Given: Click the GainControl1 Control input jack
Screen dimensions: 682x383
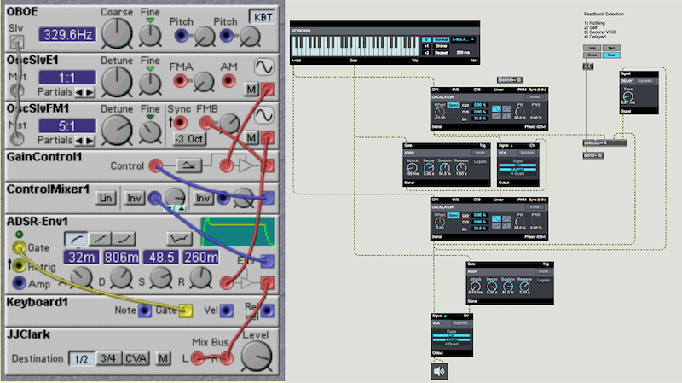Looking at the screenshot, I should tap(155, 165).
